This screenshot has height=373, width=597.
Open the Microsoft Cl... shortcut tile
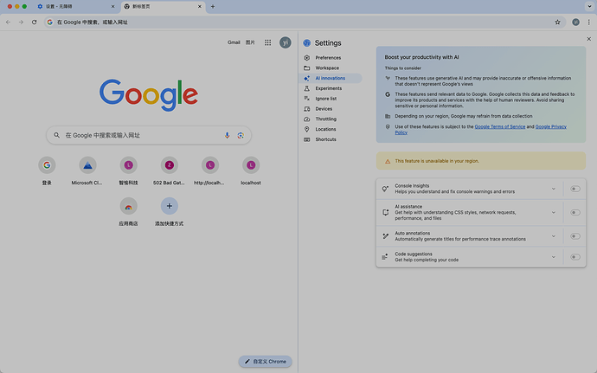[x=87, y=170]
